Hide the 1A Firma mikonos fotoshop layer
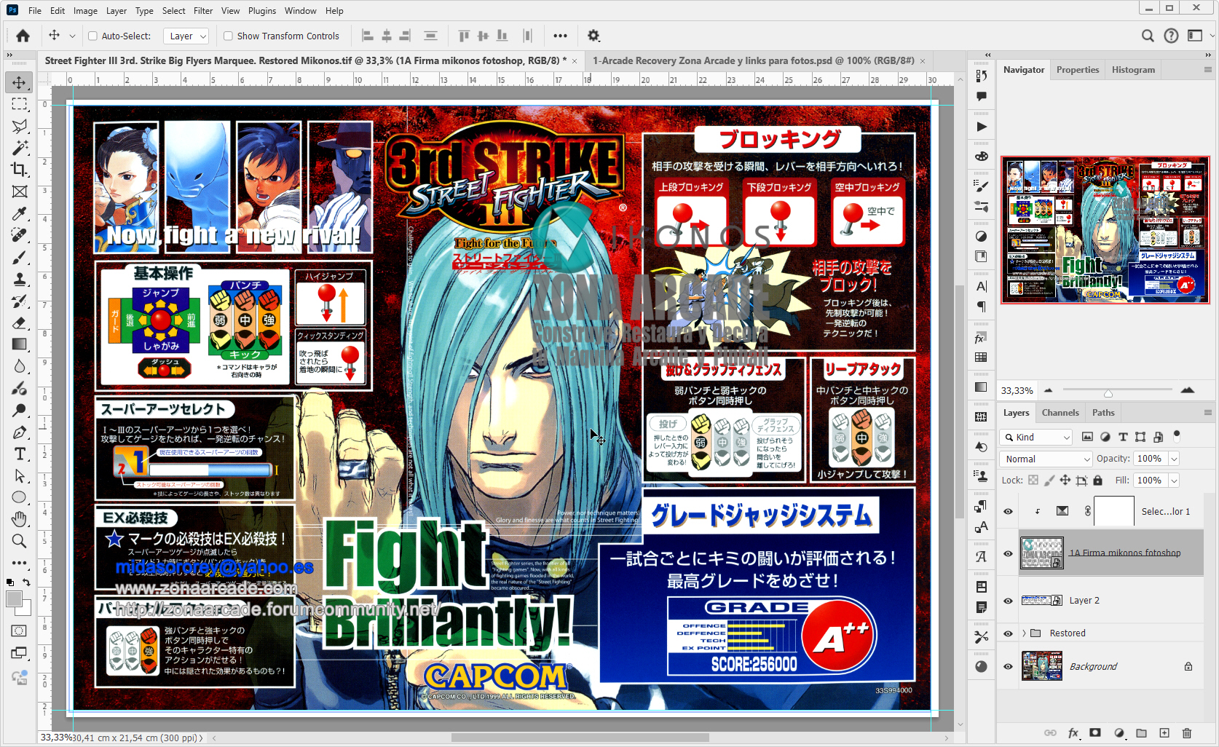 point(1009,553)
